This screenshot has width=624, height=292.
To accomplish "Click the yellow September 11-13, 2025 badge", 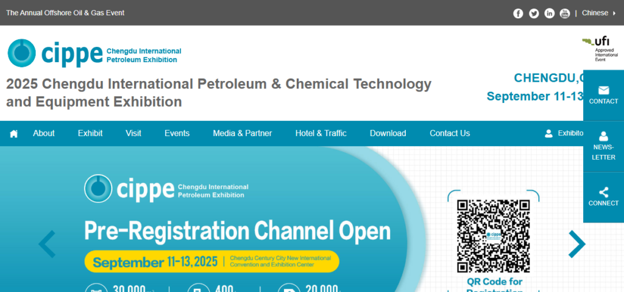I will coord(211,262).
